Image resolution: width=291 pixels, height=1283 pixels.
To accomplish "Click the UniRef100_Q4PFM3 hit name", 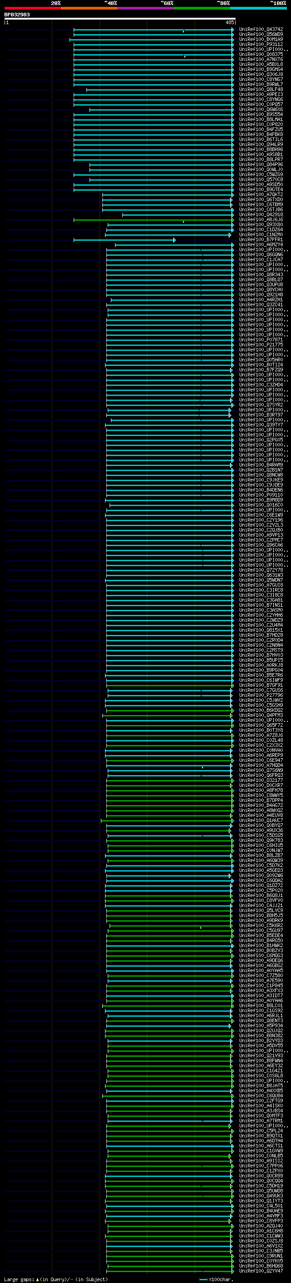I will 261,716.
